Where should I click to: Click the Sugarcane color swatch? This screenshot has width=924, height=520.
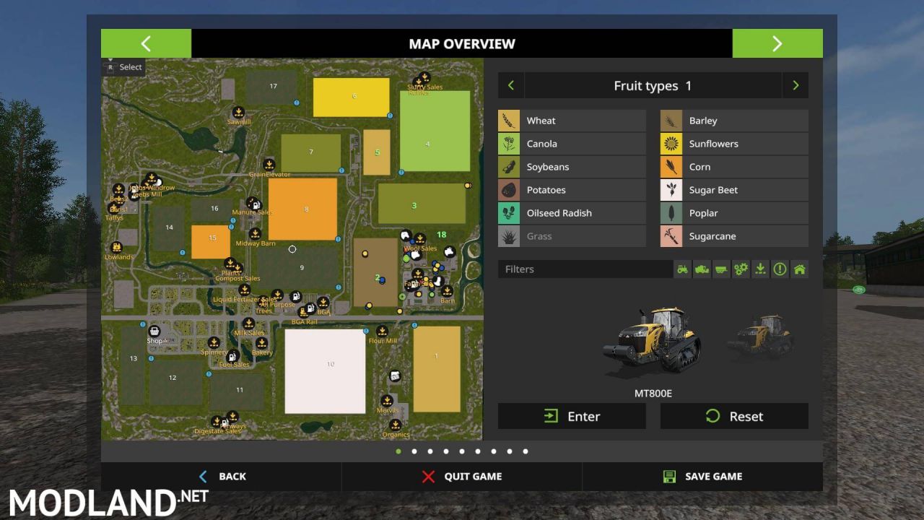tap(671, 236)
